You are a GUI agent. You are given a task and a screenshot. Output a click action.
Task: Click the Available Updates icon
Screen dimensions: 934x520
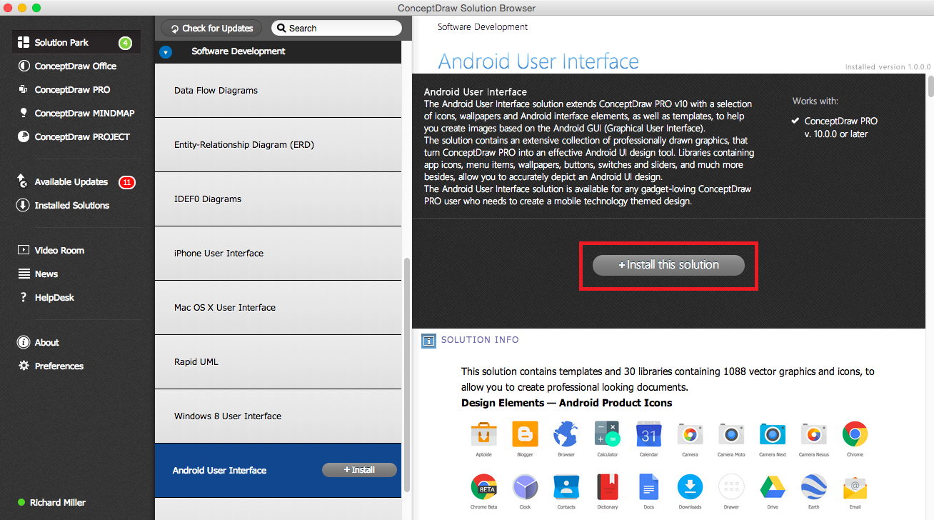[x=24, y=182]
